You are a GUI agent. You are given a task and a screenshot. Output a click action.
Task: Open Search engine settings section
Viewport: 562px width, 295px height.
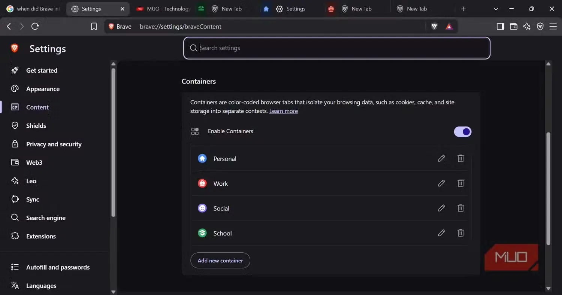(46, 218)
